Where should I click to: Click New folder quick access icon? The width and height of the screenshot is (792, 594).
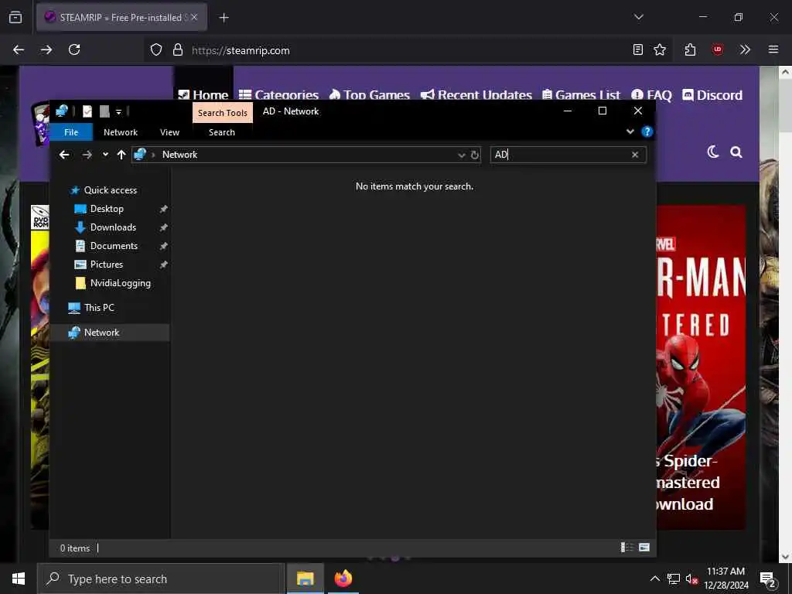104,111
